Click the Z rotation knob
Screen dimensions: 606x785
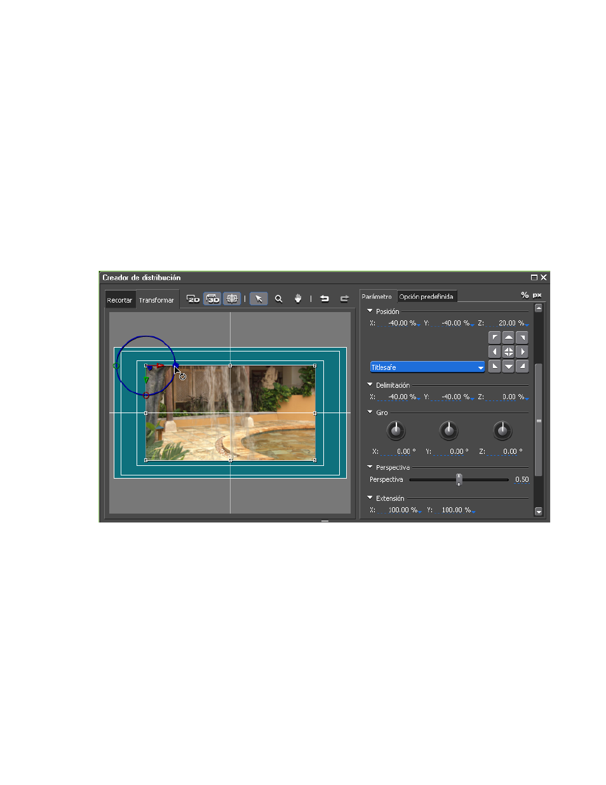[502, 431]
